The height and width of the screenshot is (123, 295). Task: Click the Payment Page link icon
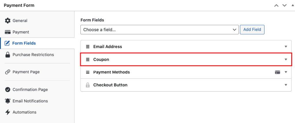tap(8, 72)
